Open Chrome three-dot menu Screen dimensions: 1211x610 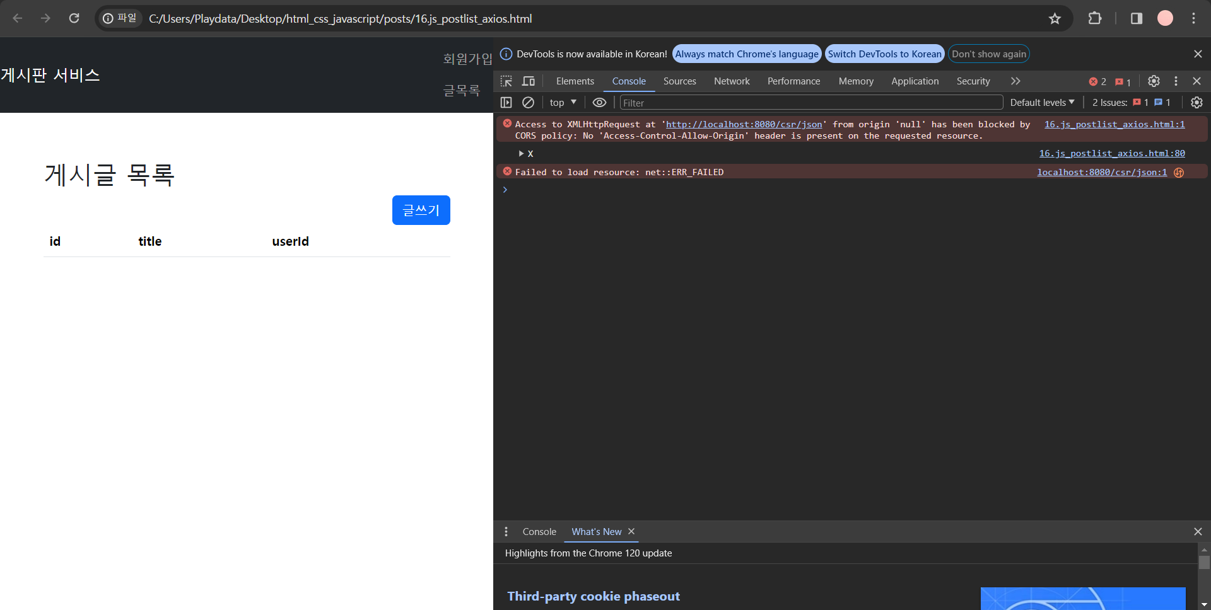point(1193,18)
